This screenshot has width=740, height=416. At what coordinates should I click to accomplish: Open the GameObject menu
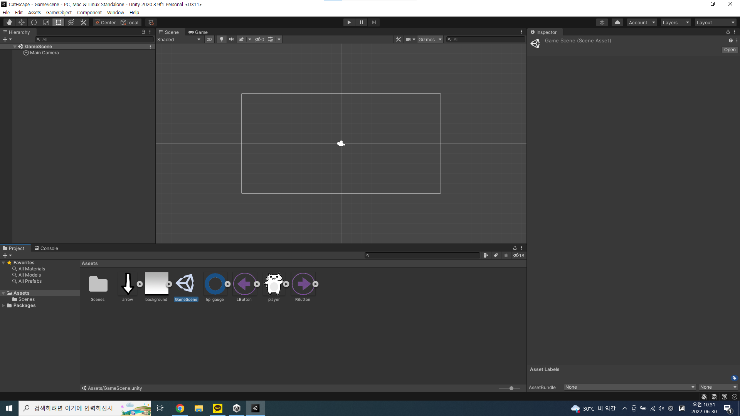pyautogui.click(x=59, y=12)
